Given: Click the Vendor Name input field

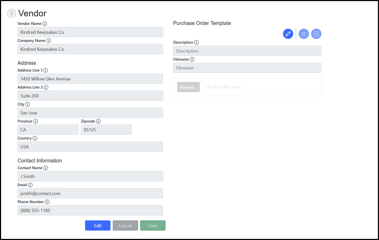Looking at the screenshot, I should pyautogui.click(x=90, y=32).
